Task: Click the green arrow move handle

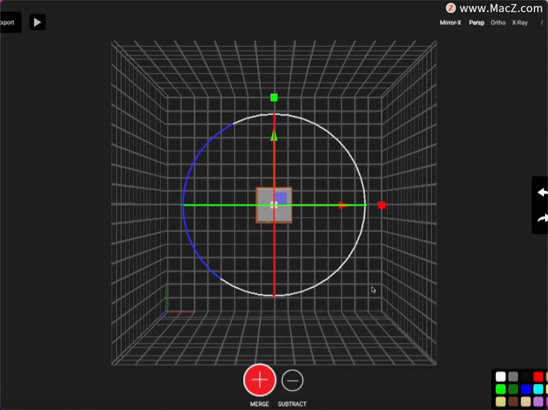Action: coord(274,136)
